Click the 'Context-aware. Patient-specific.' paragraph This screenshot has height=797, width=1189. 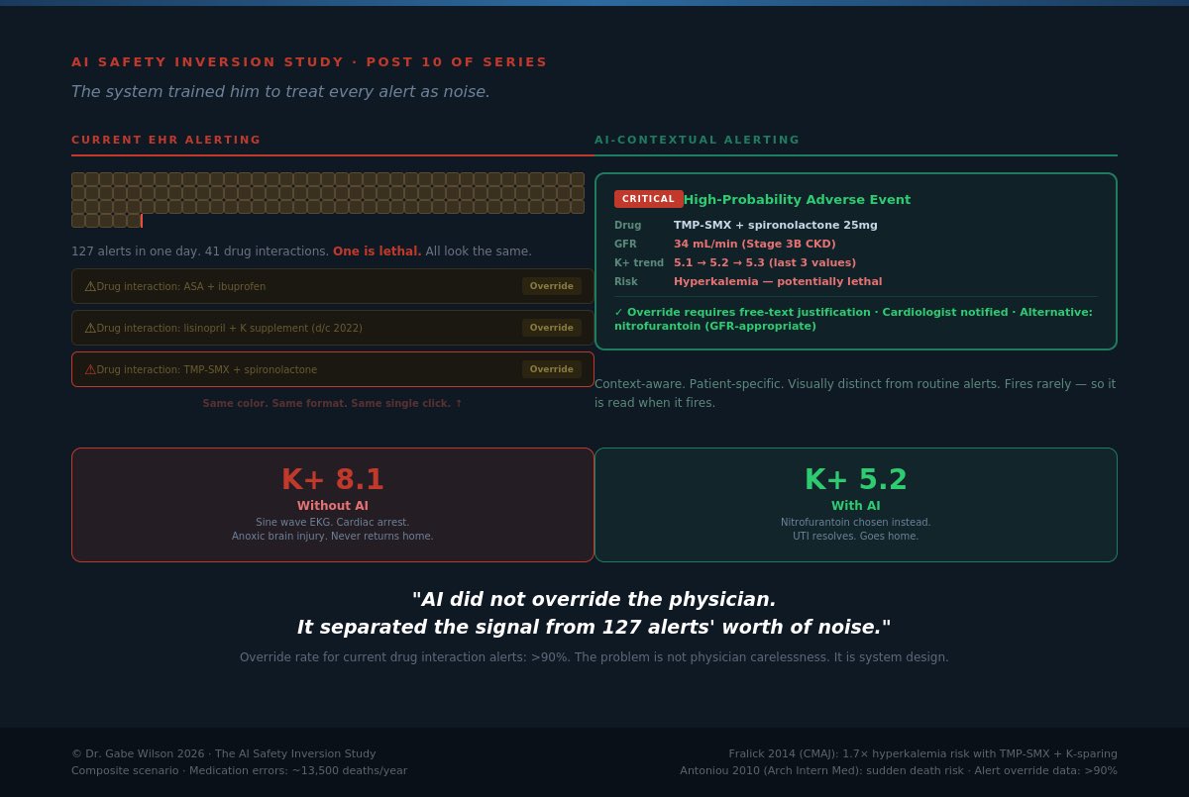tap(856, 393)
